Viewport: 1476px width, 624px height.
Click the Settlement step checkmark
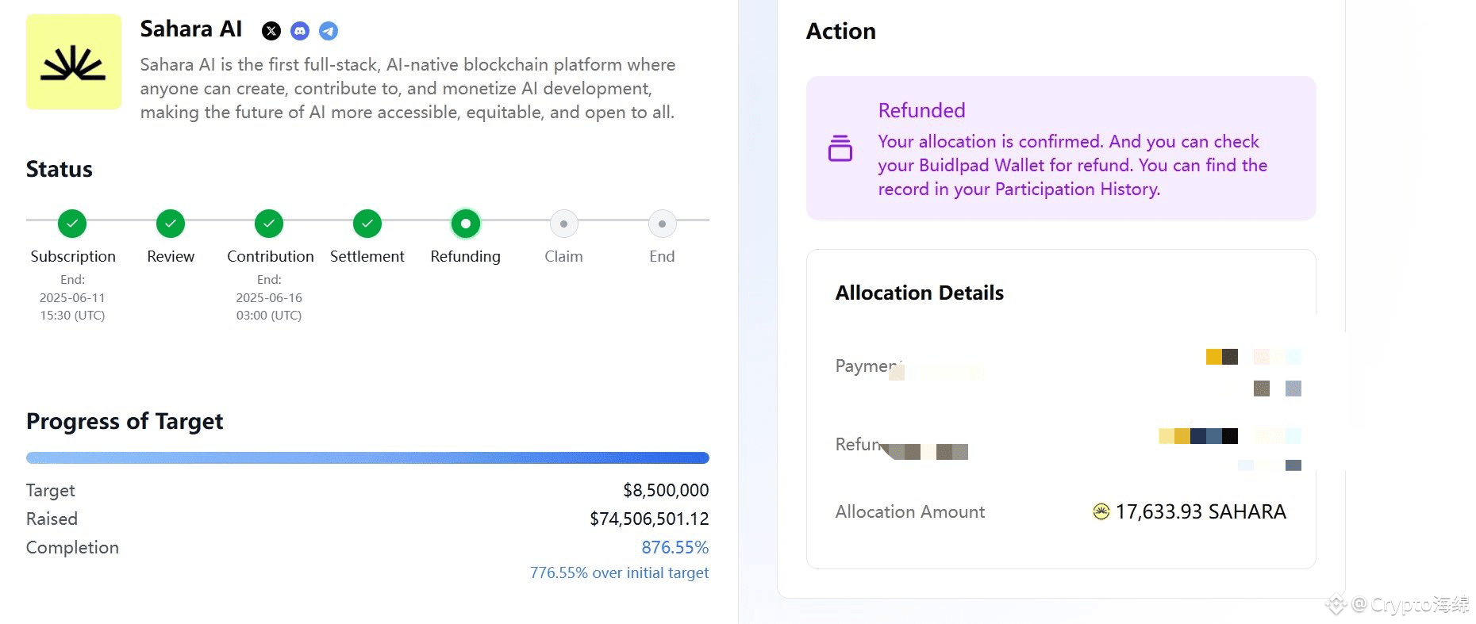coord(367,224)
